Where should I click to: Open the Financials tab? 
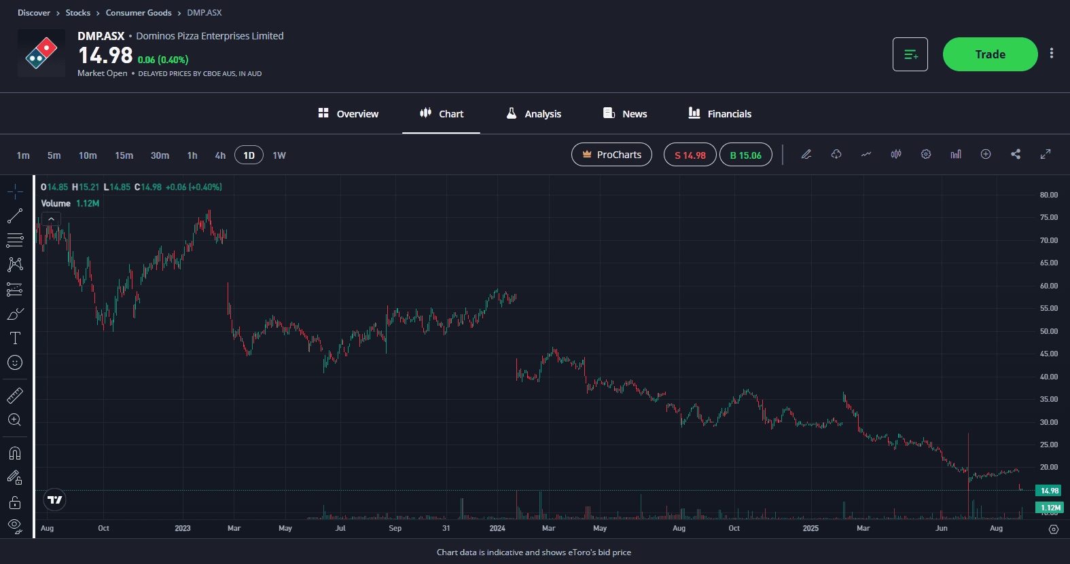[720, 113]
